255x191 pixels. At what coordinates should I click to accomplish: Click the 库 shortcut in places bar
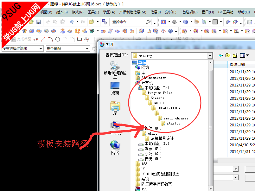tap(115, 108)
